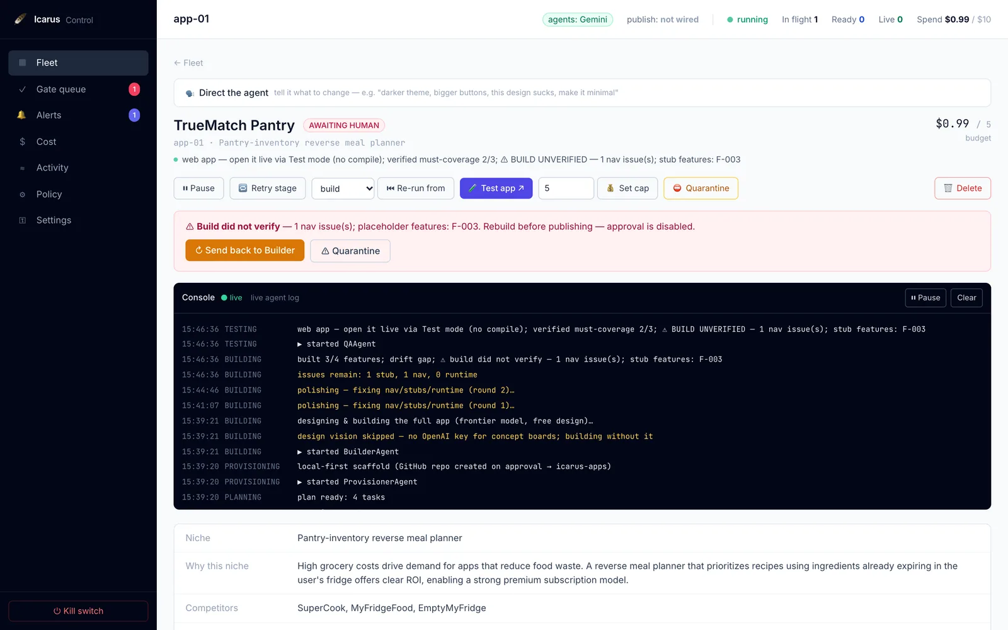The image size is (1008, 630).
Task: Send back to Builder
Action: [245, 251]
